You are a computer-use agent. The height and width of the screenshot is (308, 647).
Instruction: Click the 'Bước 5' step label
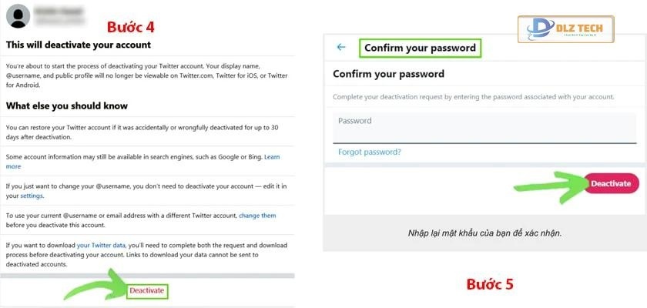490,284
